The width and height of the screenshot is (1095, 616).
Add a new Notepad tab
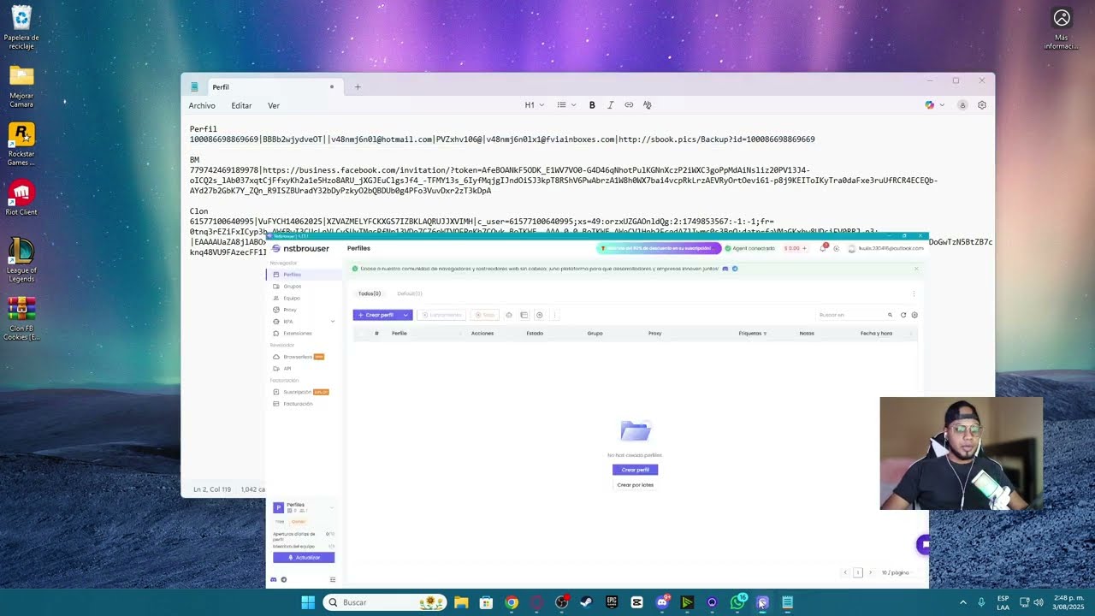pyautogui.click(x=358, y=86)
